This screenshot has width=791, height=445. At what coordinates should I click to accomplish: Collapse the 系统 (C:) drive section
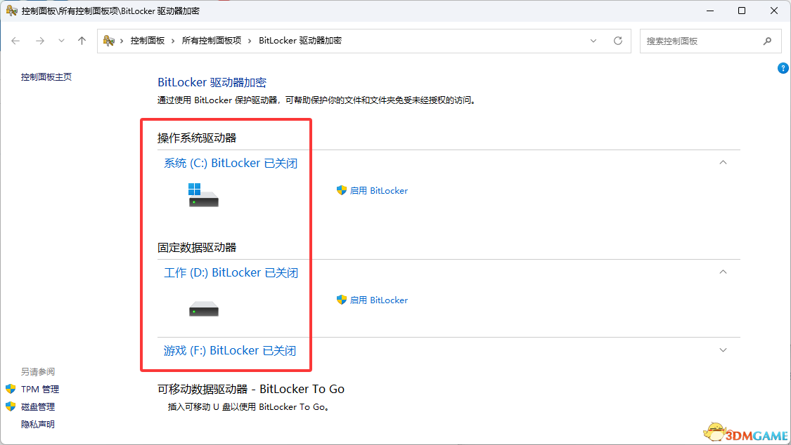[x=723, y=162]
